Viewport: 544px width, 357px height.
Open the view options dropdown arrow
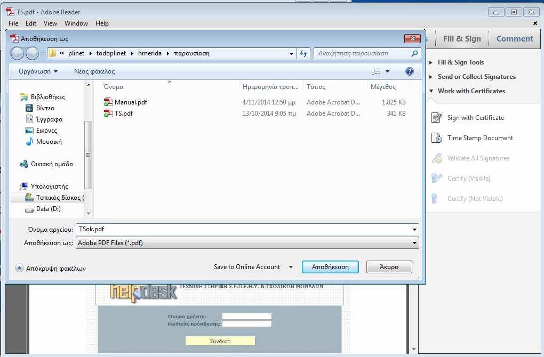tap(387, 71)
